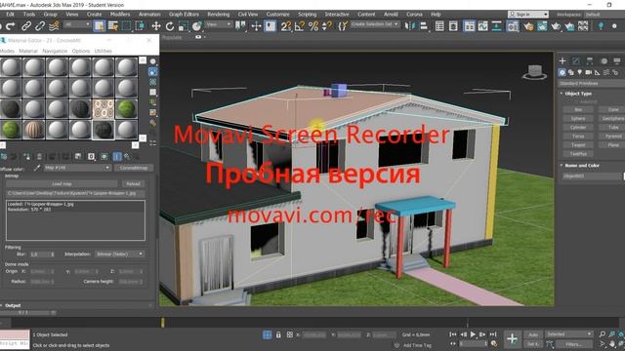Open Select by Name list icon
Image resolution: width=625 pixels, height=351 pixels.
click(113, 26)
